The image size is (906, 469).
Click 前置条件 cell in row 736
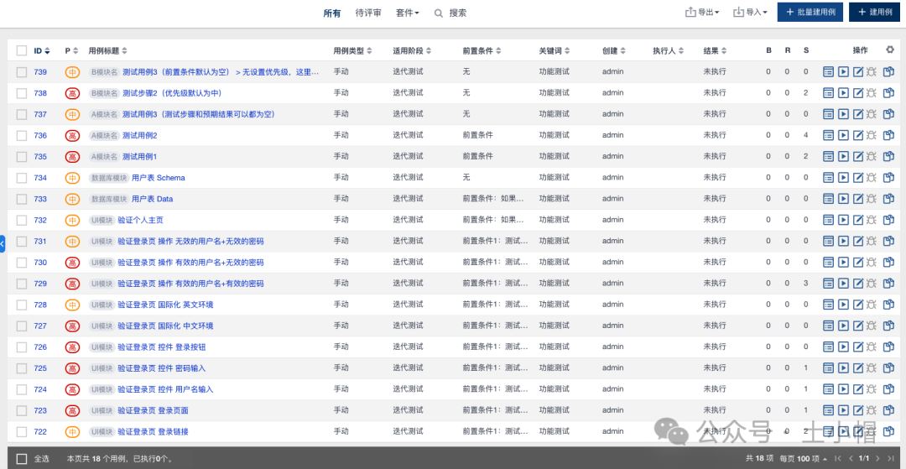(478, 135)
